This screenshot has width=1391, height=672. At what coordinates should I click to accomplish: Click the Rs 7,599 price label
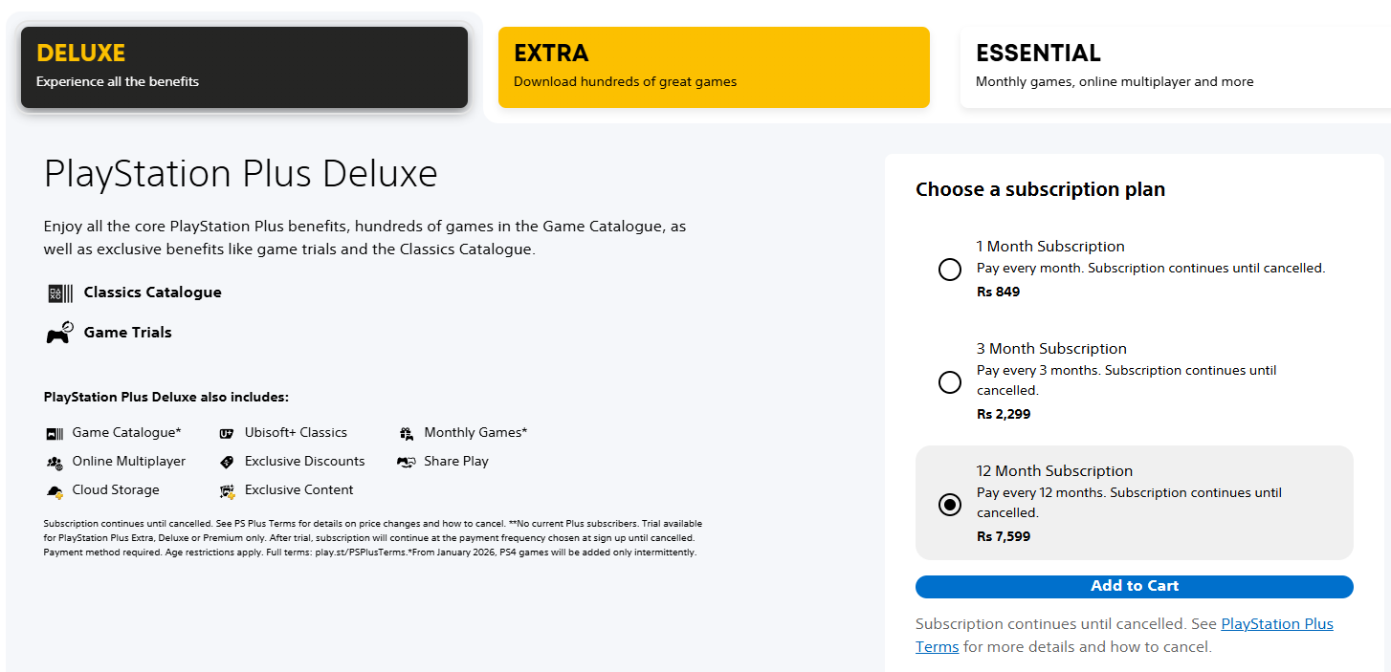pyautogui.click(x=1004, y=536)
